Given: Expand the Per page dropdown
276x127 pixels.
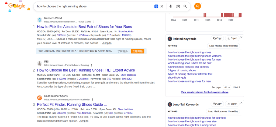Looking at the screenshot, I should [227, 87].
